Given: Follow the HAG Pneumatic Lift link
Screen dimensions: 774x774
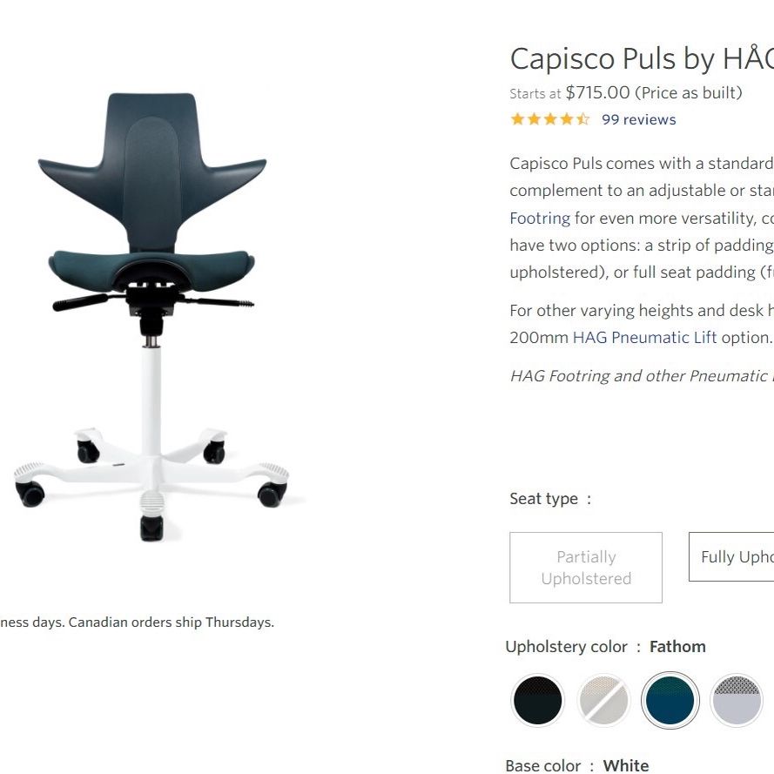Looking at the screenshot, I should [x=644, y=337].
